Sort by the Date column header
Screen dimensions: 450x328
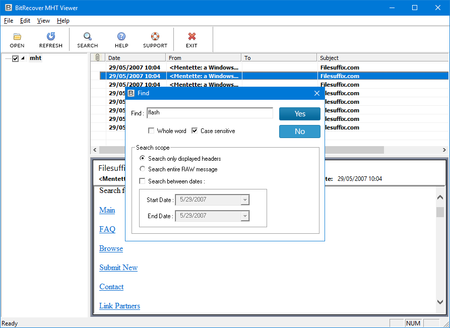[x=136, y=57]
